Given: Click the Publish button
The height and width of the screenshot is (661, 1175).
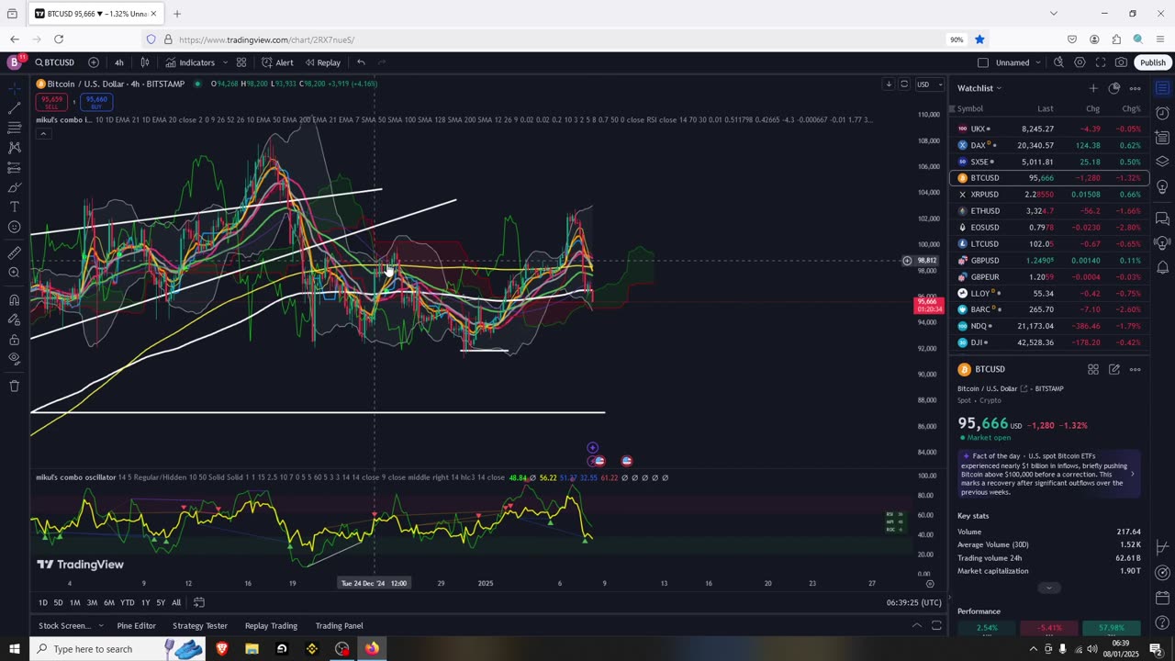Looking at the screenshot, I should click(1153, 62).
